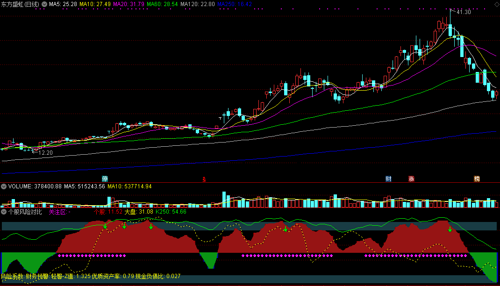The image size is (500, 286).
Task: Toggle the MA5 moving average label
Action: tap(63, 4)
